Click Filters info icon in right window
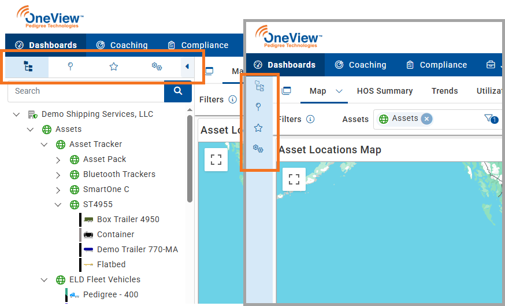 [x=310, y=119]
